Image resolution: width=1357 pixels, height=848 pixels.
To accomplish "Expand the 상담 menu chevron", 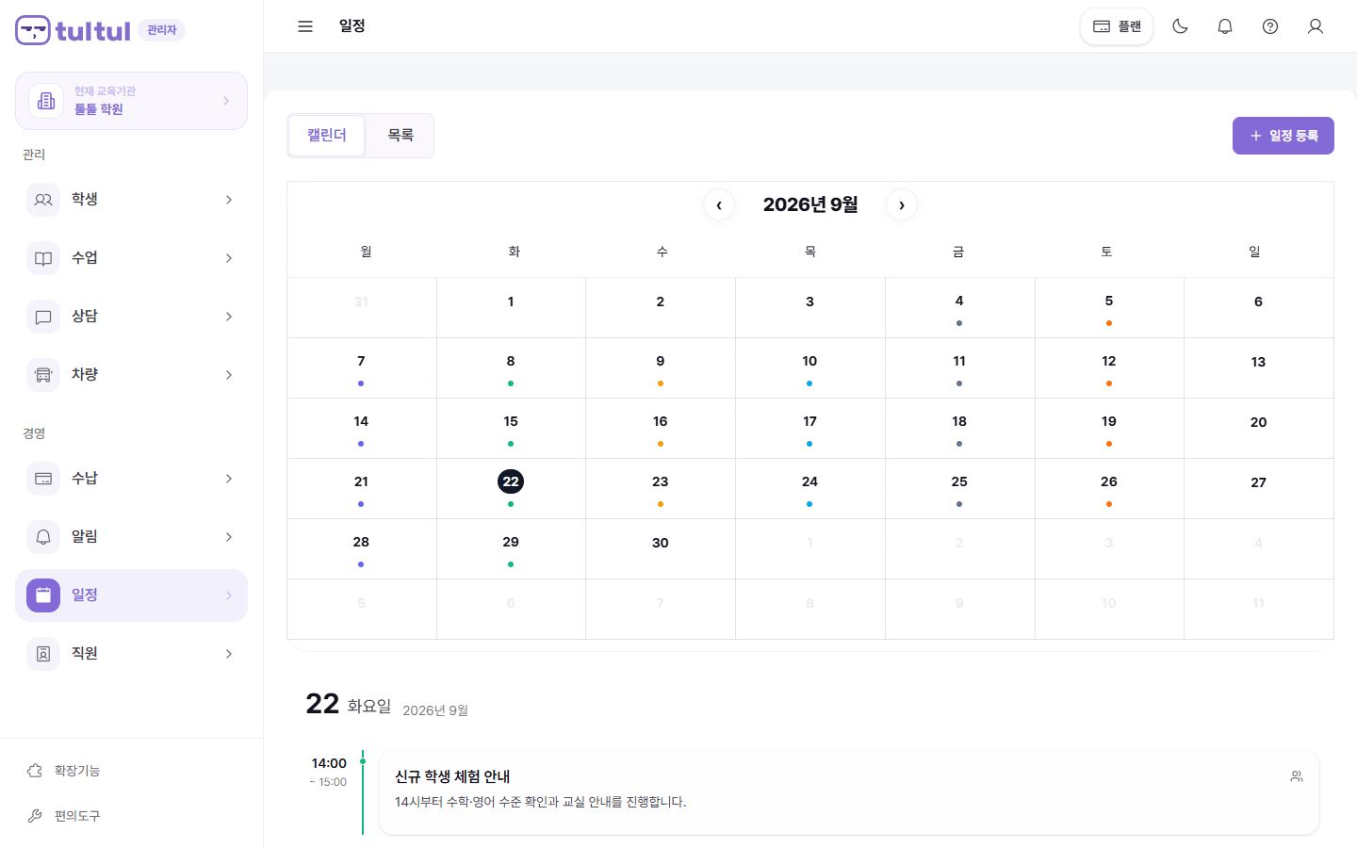I will tap(229, 317).
